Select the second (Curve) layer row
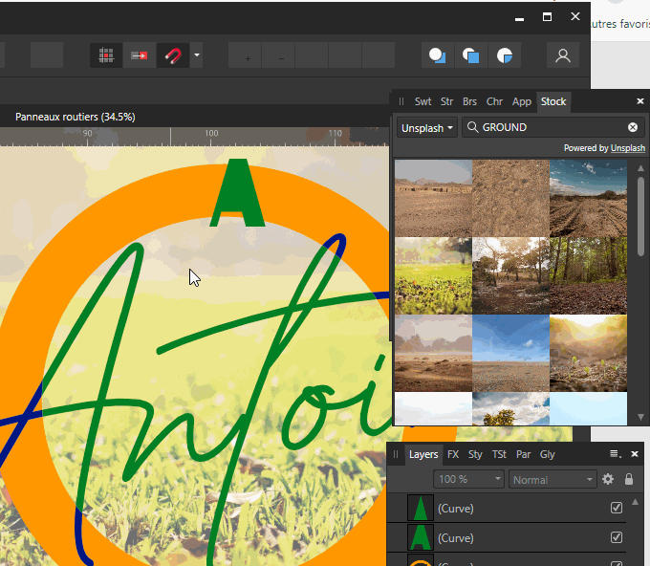The height and width of the screenshot is (566, 650). click(507, 537)
